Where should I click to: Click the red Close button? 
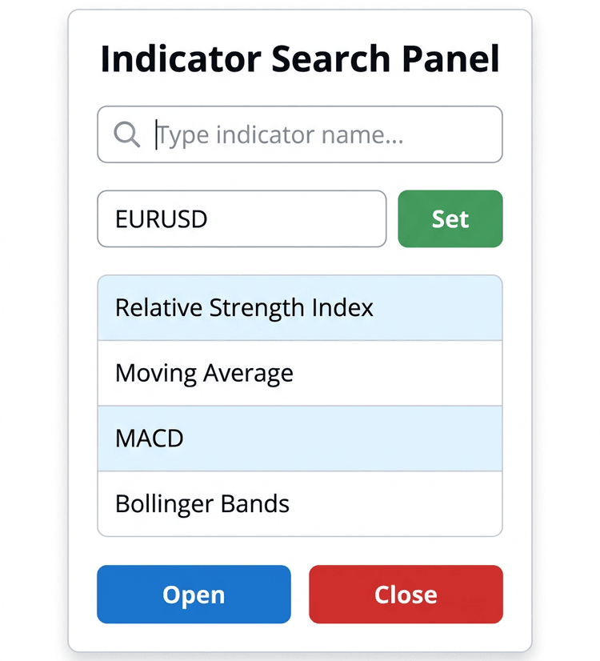pyautogui.click(x=406, y=595)
